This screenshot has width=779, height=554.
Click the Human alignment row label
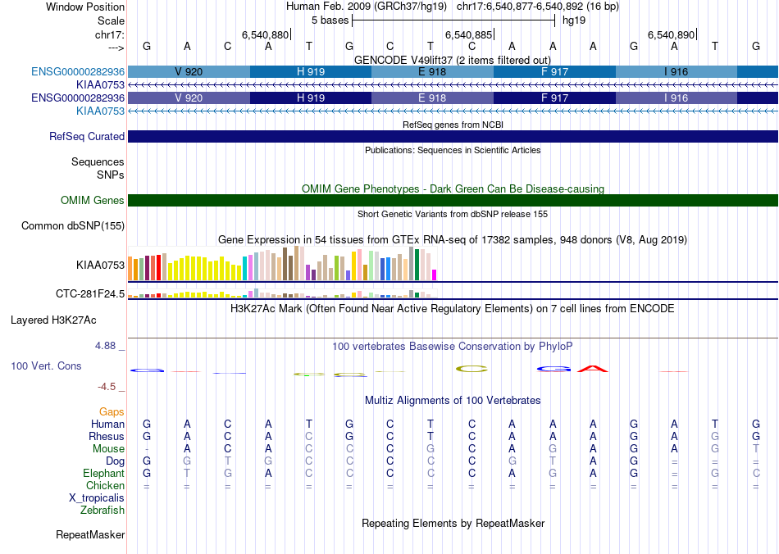click(x=107, y=424)
